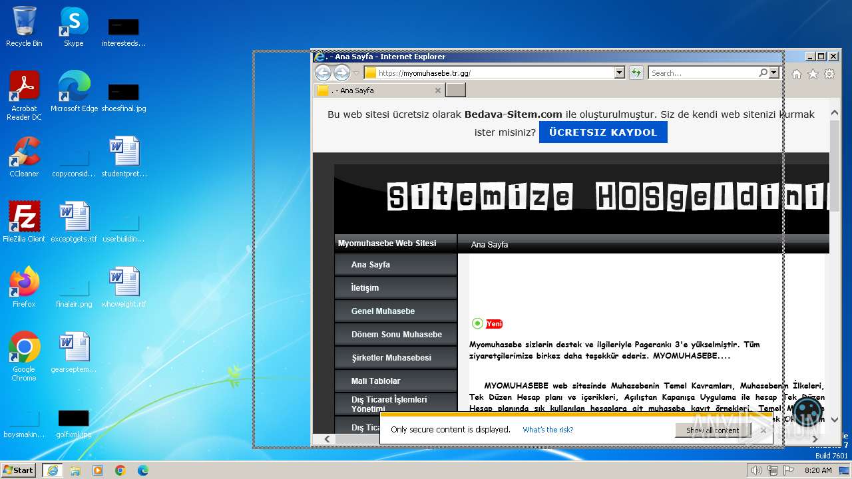852x479 pixels.
Task: Open whoweight.rtf document icon
Action: point(124,287)
